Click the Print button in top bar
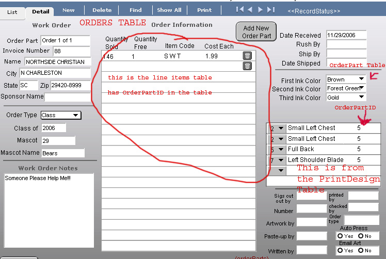The image size is (386, 259). [x=204, y=10]
